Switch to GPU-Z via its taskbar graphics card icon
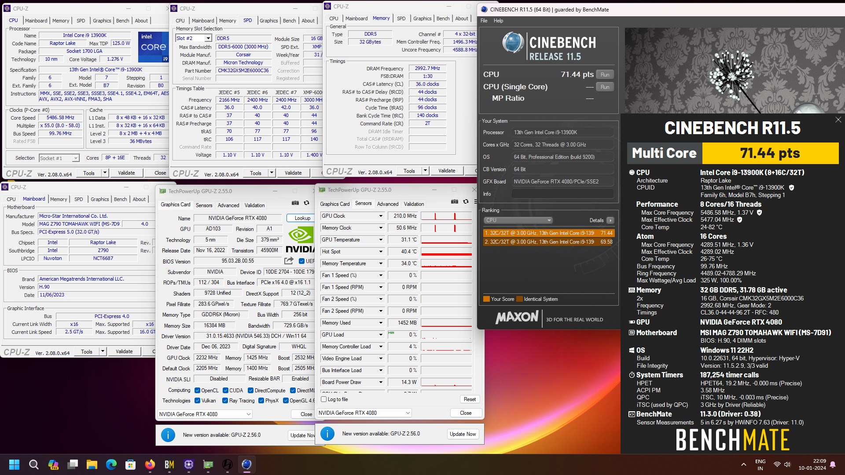Viewport: 845px width, 475px height. coord(208,464)
